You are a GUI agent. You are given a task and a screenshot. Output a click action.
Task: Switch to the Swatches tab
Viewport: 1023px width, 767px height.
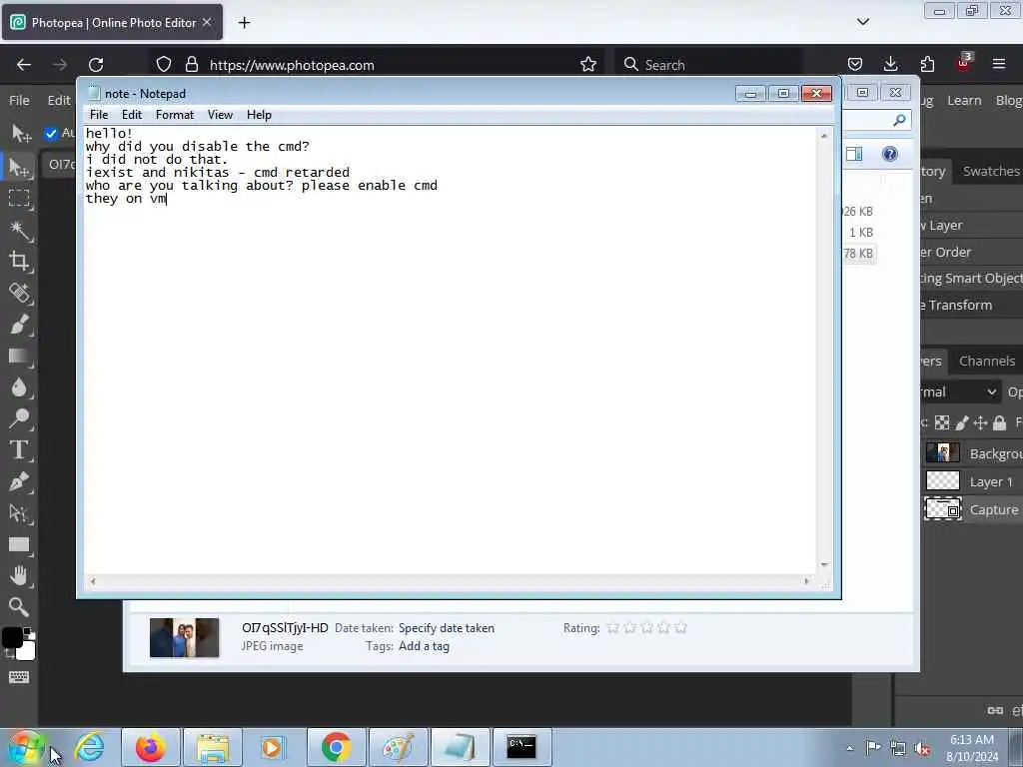click(990, 171)
